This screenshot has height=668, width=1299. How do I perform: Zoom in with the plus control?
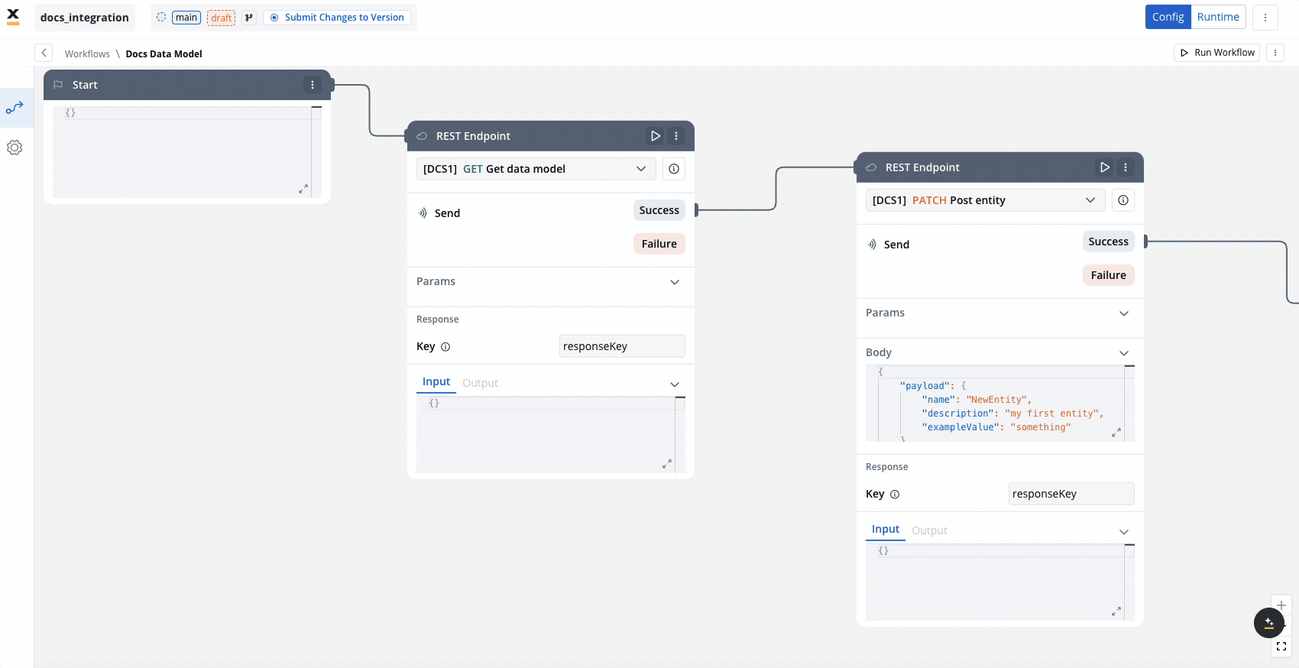[1281, 605]
